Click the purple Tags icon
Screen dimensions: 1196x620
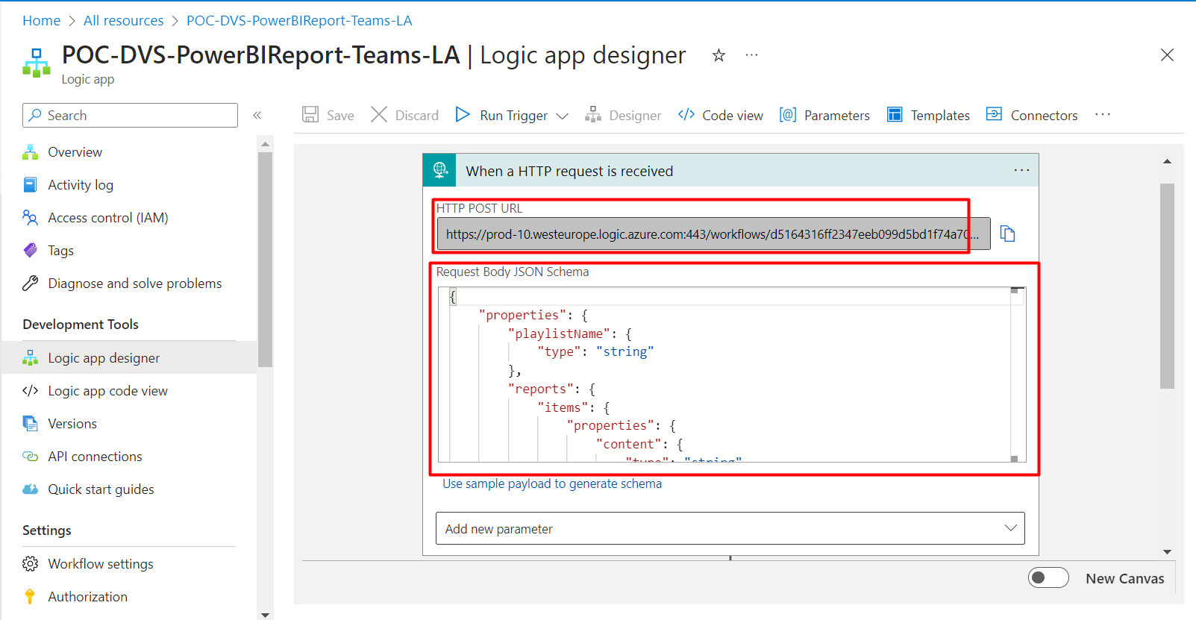point(30,250)
